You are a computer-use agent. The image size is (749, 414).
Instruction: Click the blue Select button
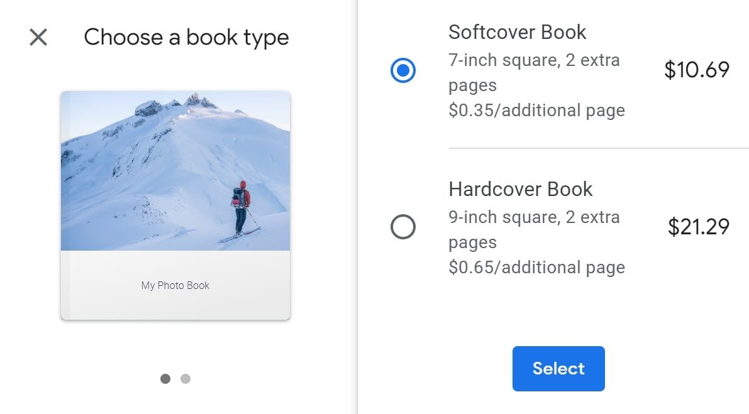tap(558, 369)
